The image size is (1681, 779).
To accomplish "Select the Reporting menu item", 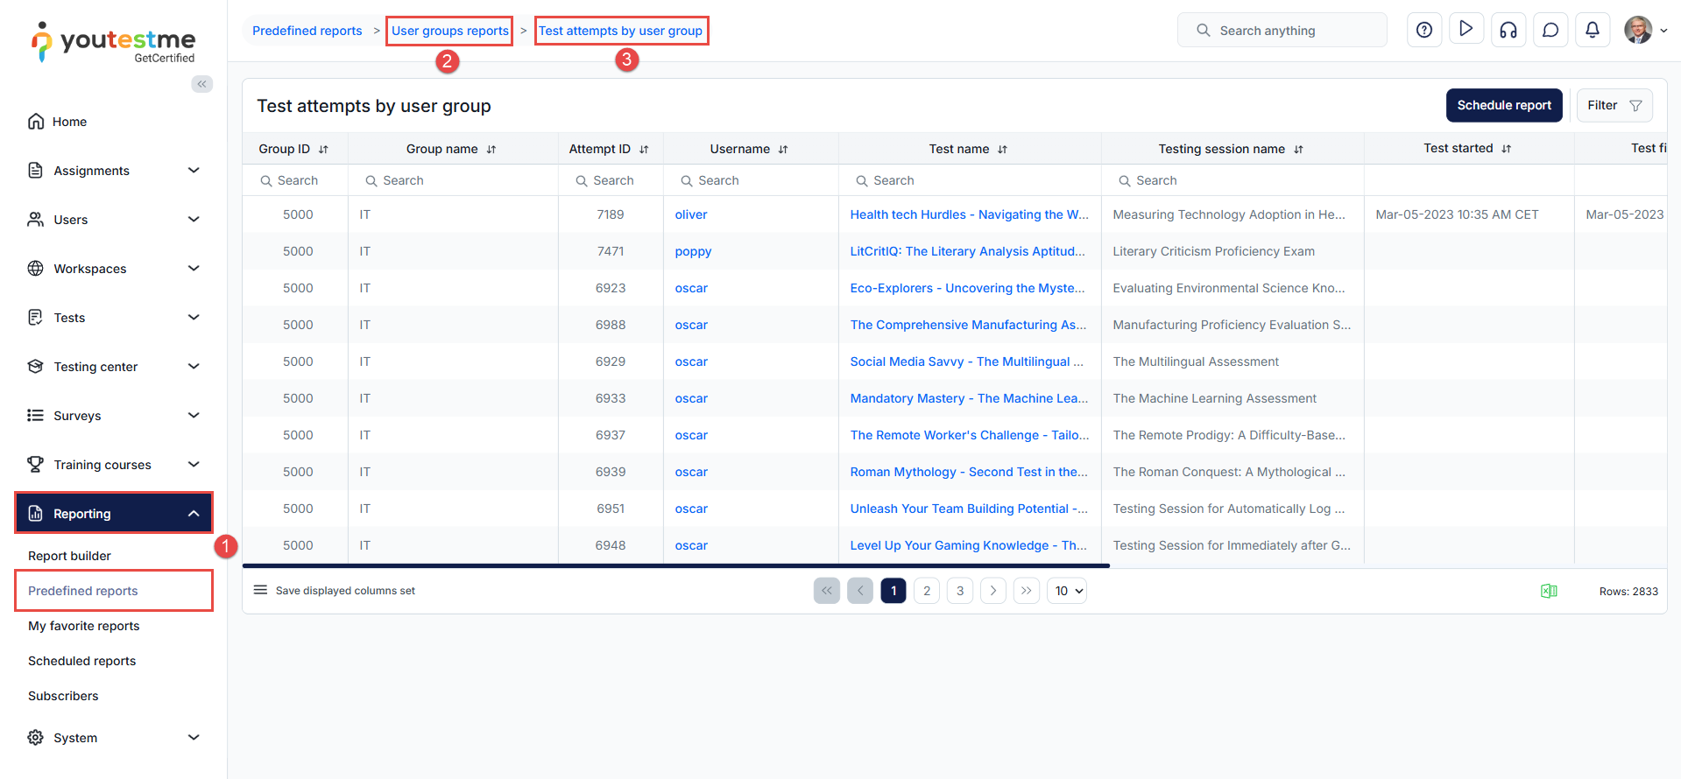I will click(x=114, y=513).
